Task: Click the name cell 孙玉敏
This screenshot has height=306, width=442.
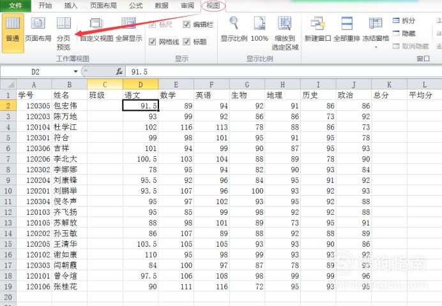Action: [x=70, y=233]
